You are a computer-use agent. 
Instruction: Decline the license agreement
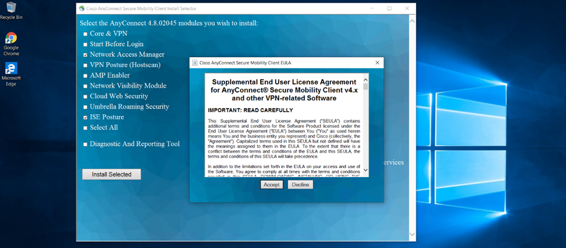click(300, 185)
